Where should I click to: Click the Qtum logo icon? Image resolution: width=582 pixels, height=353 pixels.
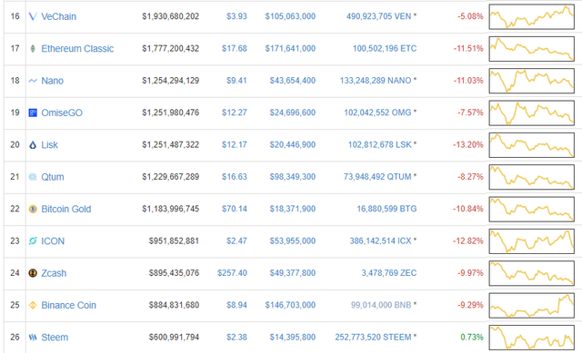coord(33,177)
